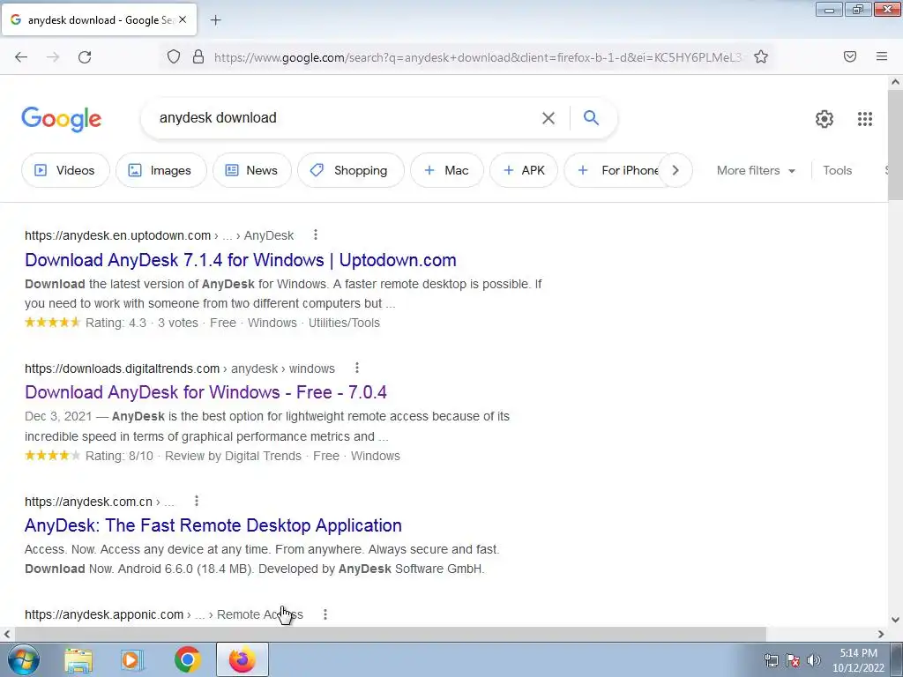Image resolution: width=903 pixels, height=677 pixels.
Task: Click the horizontal scrollbar right arrow
Action: tap(881, 634)
